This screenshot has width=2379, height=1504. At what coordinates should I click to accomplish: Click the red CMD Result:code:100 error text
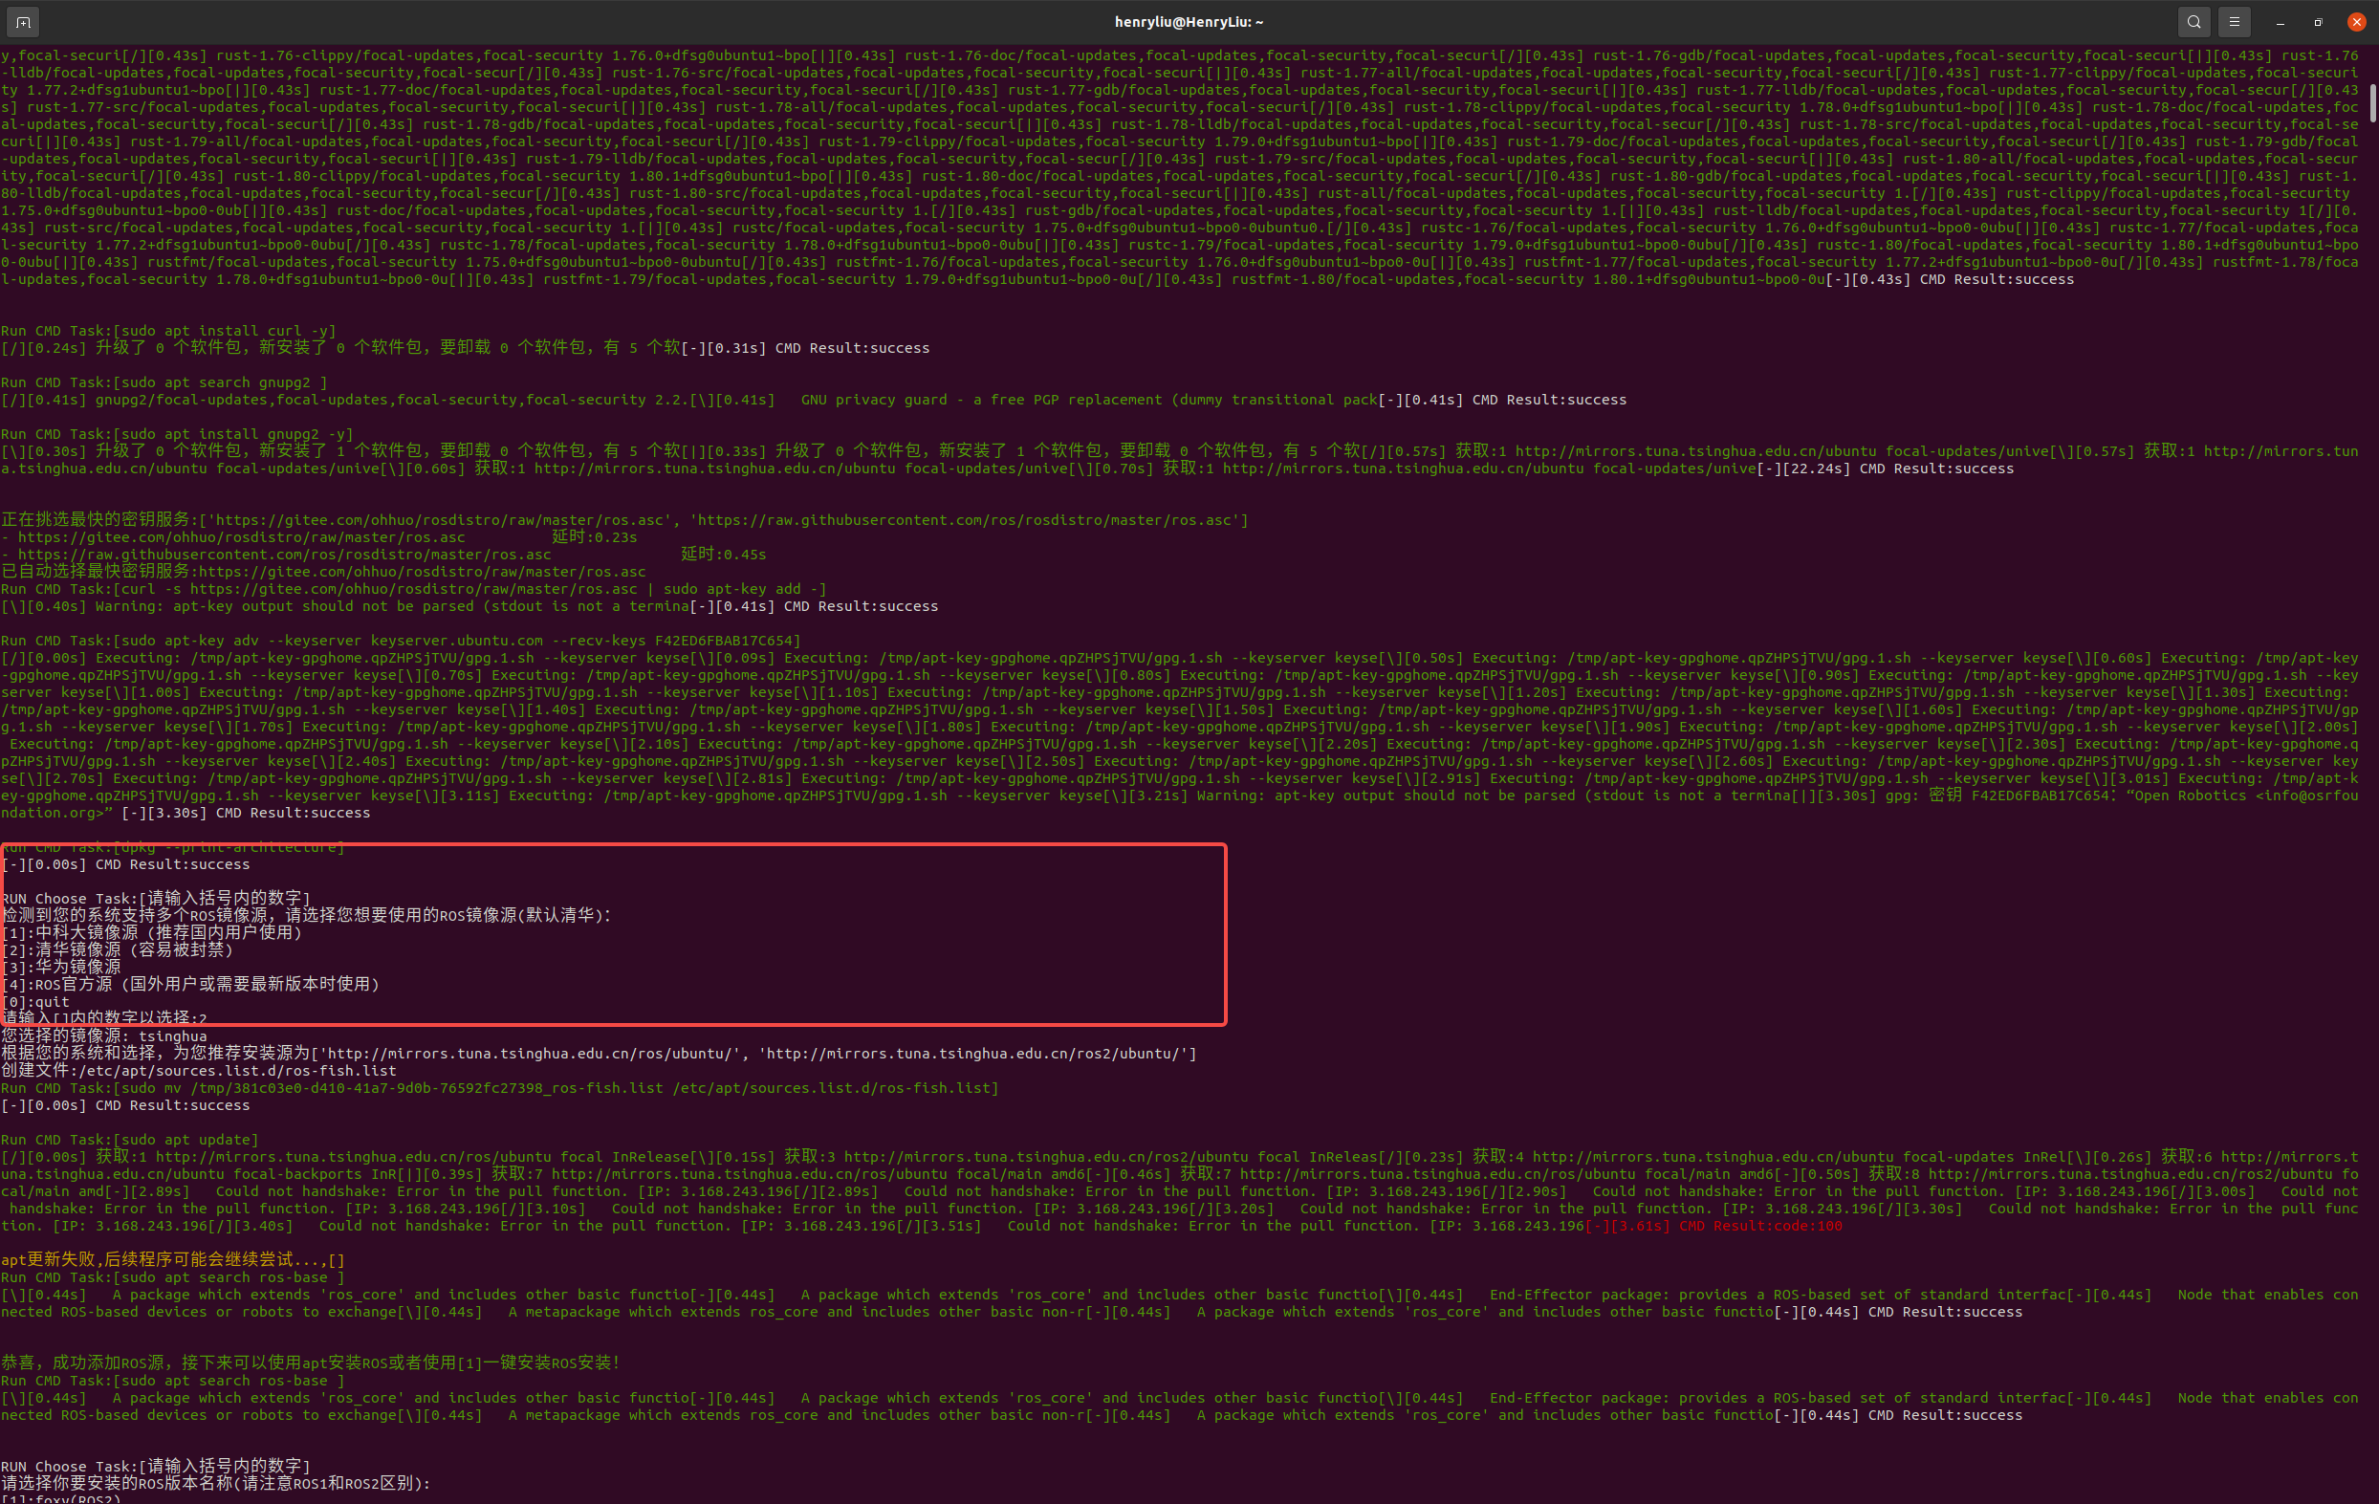[1759, 1227]
